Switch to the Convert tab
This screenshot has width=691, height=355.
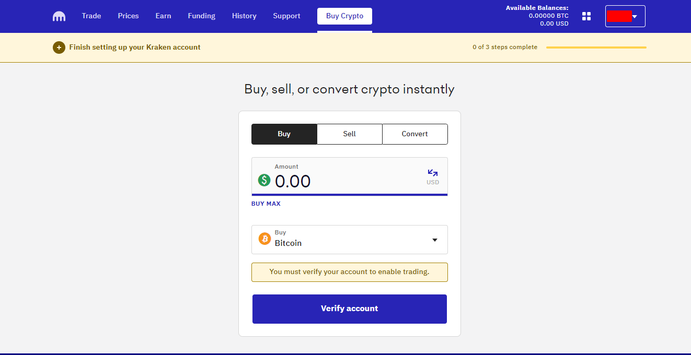(415, 134)
